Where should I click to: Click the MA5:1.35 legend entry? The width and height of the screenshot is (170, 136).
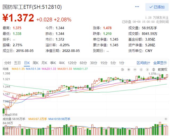(x=18, y=69)
